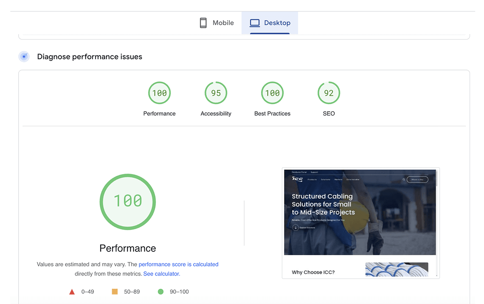Open the ICC website screenshot thumbnail
The image size is (484, 304).
click(x=360, y=223)
